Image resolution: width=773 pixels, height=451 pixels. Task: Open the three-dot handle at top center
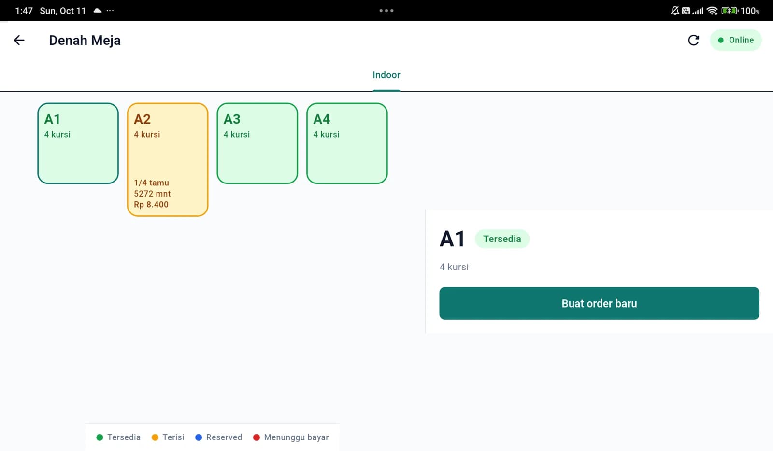386,11
